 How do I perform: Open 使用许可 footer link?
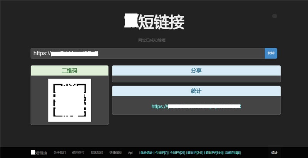78,153
